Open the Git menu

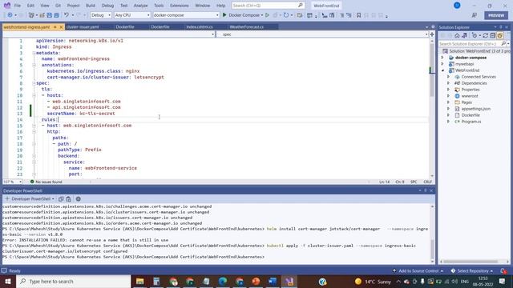coord(58,6)
